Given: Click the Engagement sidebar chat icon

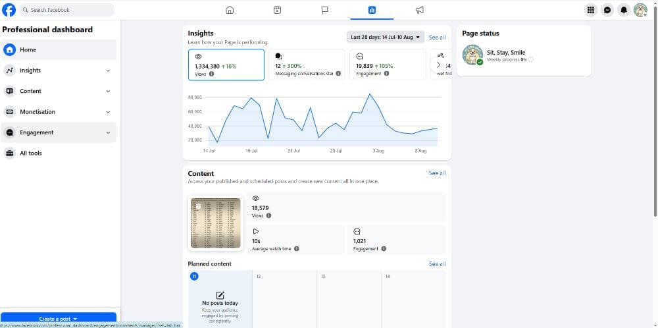Looking at the screenshot, I should coord(10,132).
